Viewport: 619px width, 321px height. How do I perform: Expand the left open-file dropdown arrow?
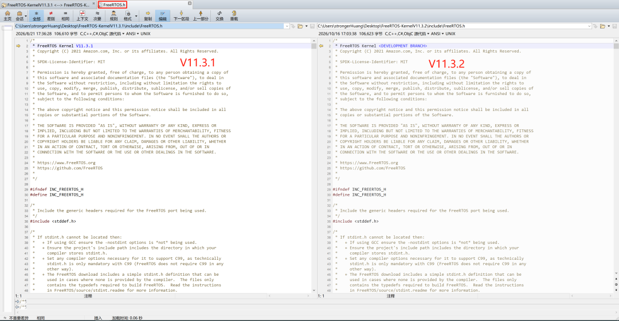click(306, 26)
